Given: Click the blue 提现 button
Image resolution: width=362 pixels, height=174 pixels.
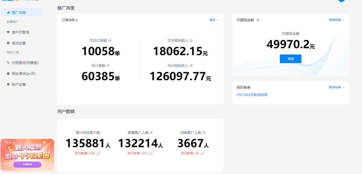Looking at the screenshot, I should [x=291, y=59].
